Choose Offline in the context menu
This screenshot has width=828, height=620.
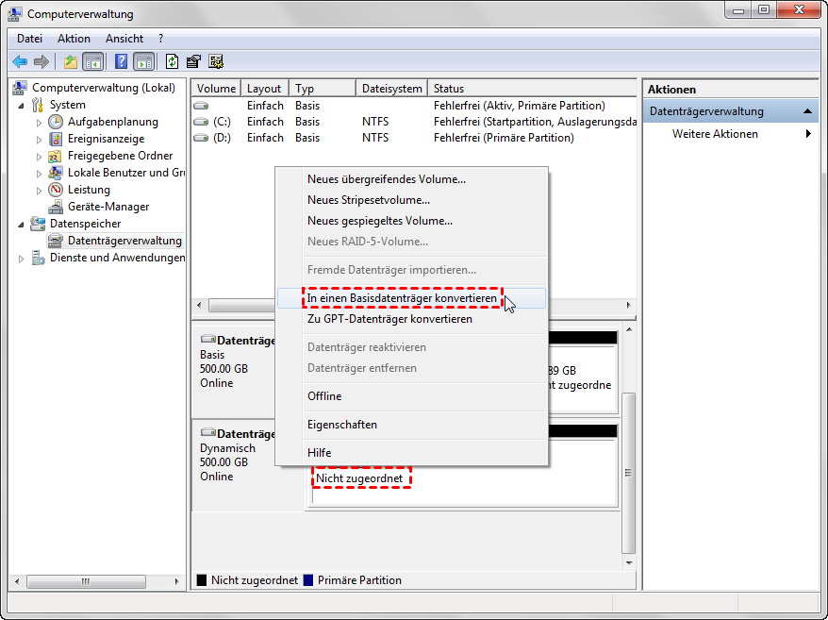point(411,396)
